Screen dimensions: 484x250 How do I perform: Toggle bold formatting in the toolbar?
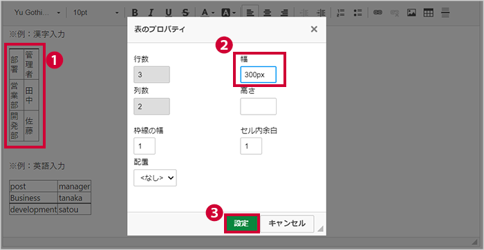(x=135, y=12)
